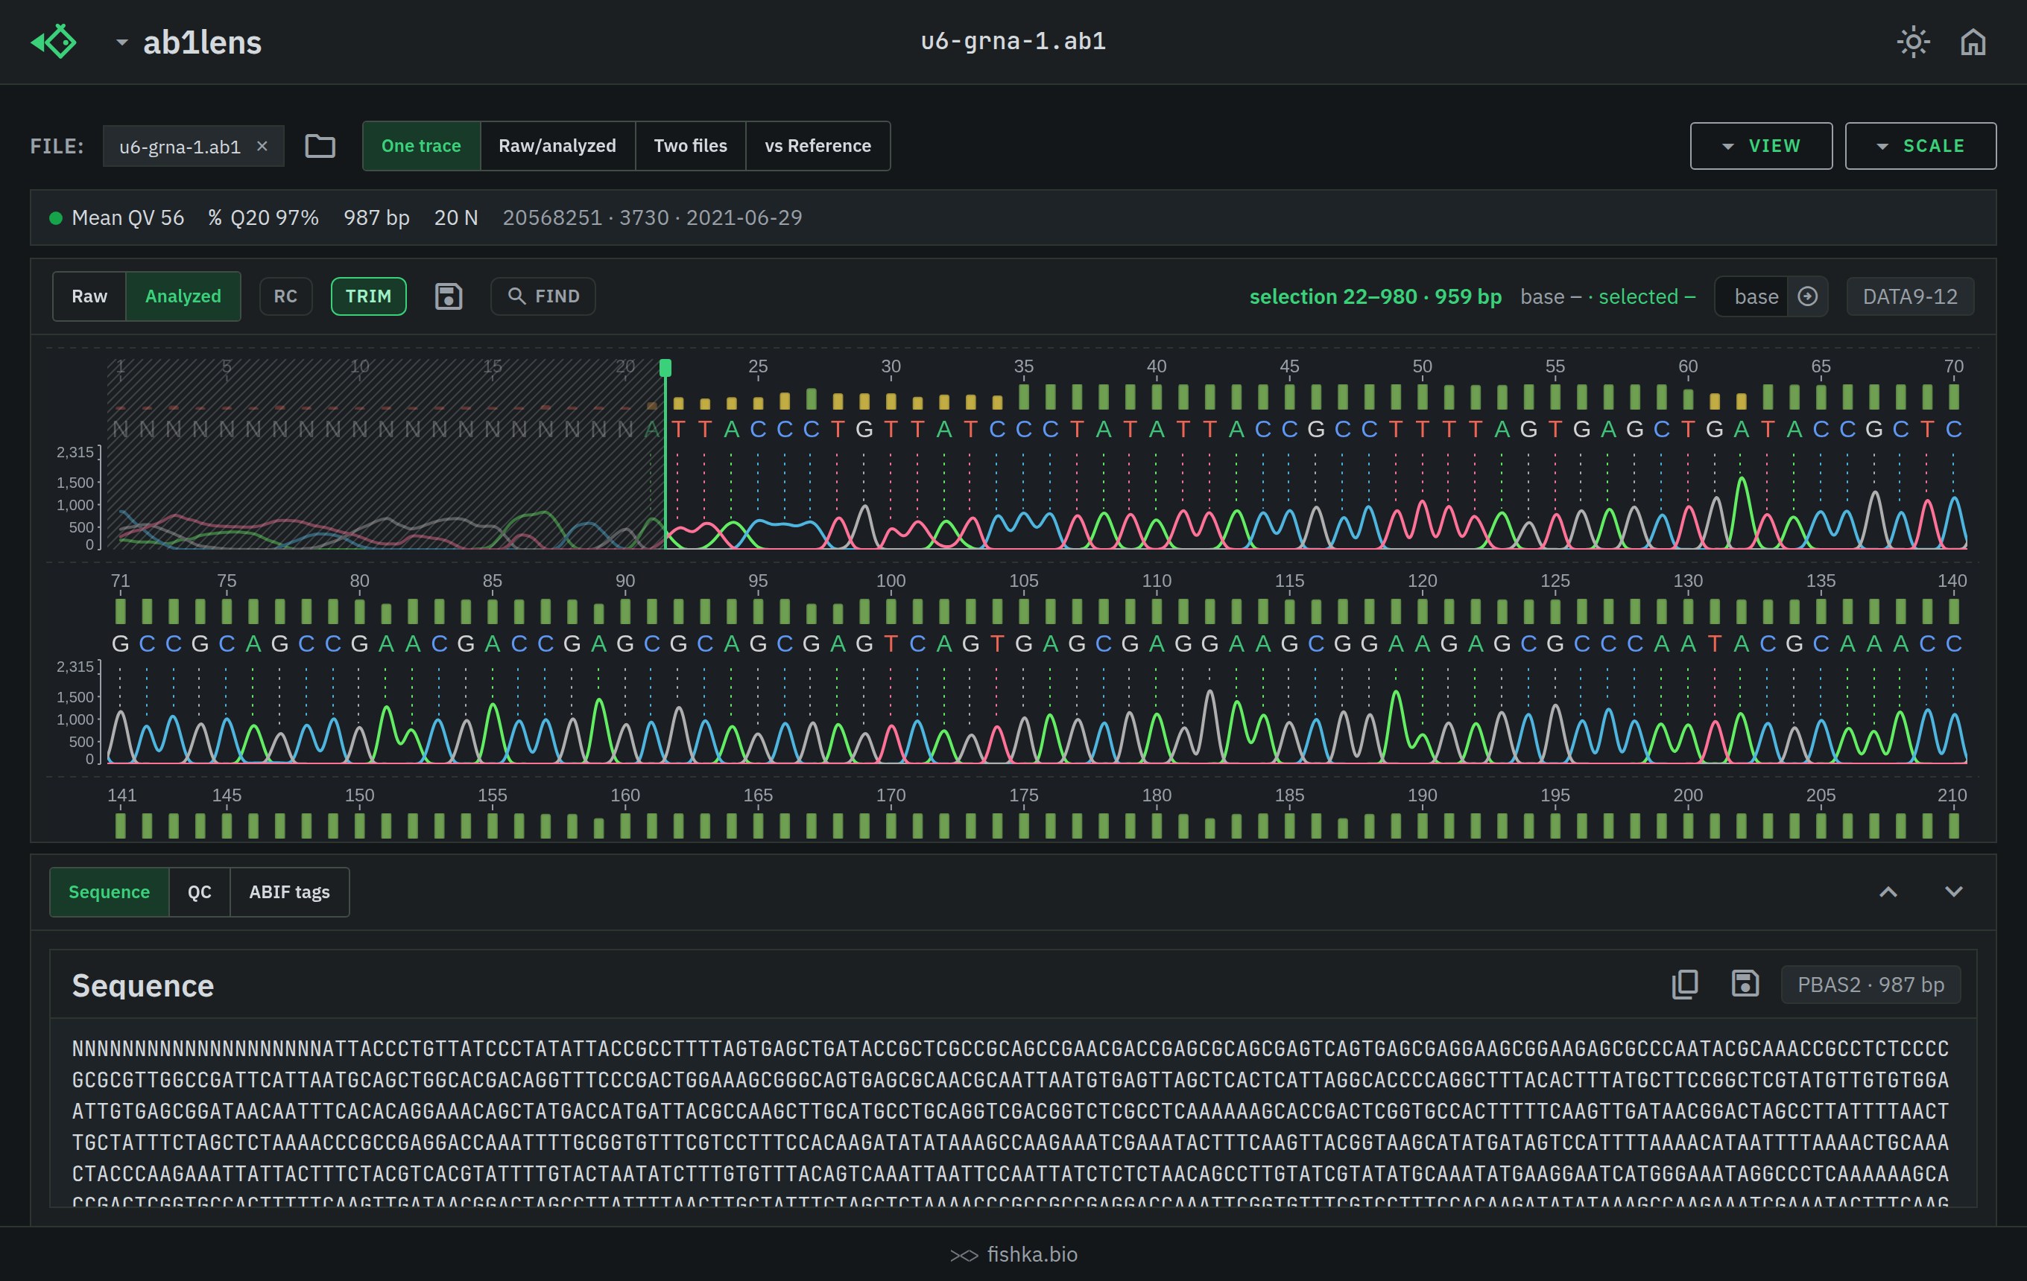The height and width of the screenshot is (1281, 2027).
Task: Go to the home icon
Action: pyautogui.click(x=1973, y=41)
